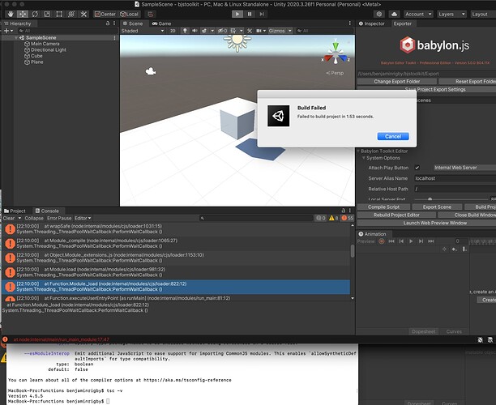Select the combined Transform tool

coord(71,14)
